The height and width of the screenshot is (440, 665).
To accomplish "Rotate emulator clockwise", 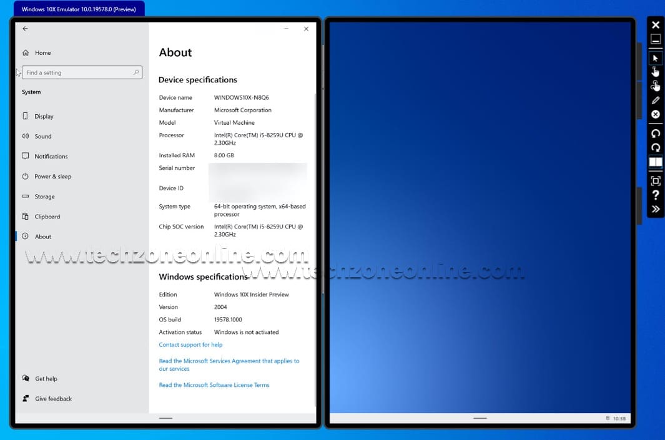I will [x=655, y=147].
